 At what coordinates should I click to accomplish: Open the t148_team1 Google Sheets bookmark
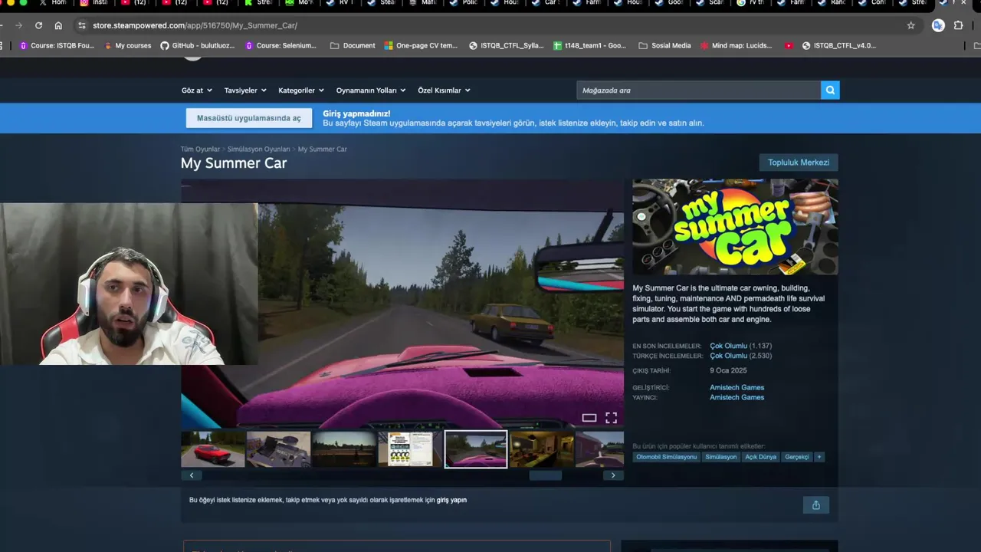[x=589, y=45]
